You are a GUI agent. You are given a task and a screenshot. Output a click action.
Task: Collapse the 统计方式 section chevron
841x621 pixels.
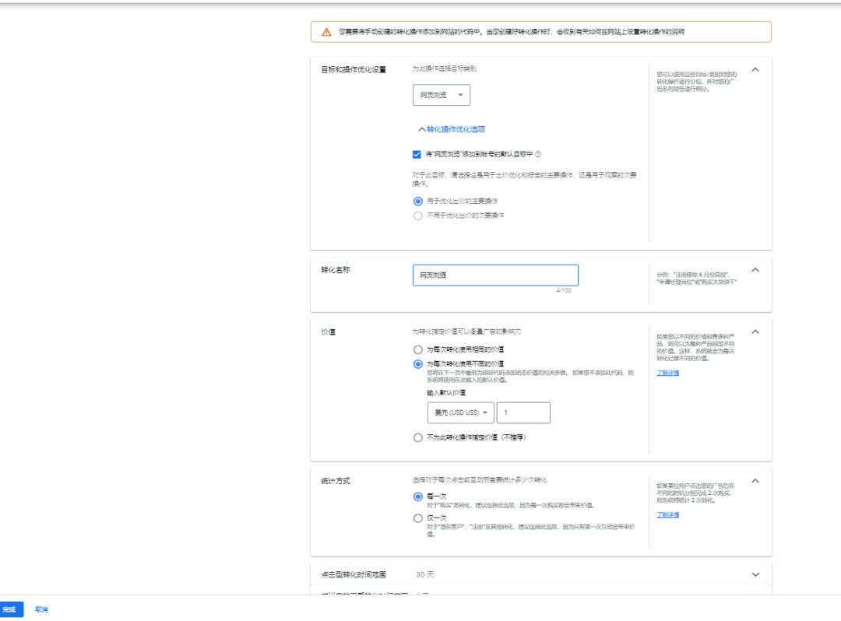coord(755,481)
